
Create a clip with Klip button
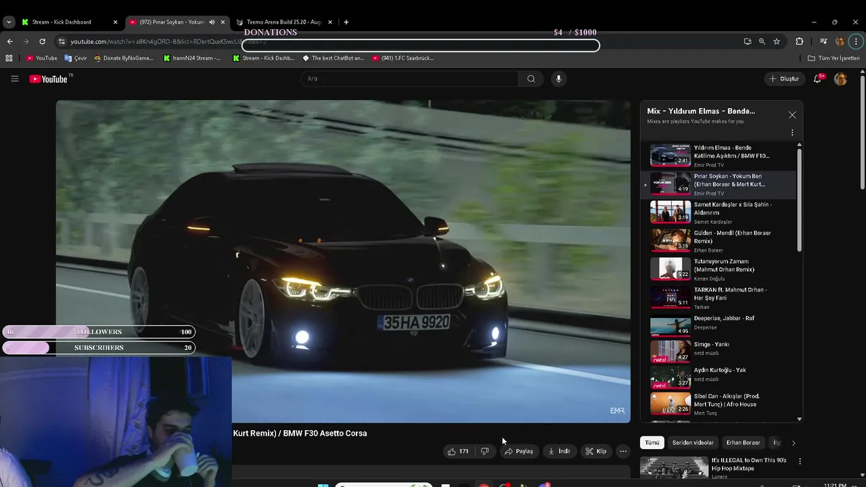pyautogui.click(x=596, y=451)
